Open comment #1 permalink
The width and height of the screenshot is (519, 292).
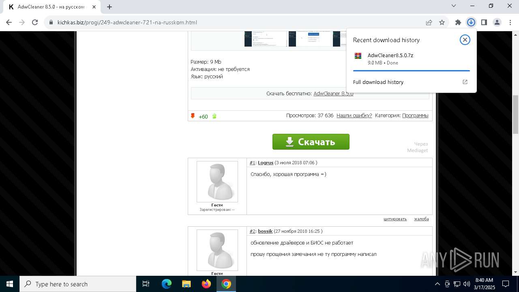click(252, 163)
